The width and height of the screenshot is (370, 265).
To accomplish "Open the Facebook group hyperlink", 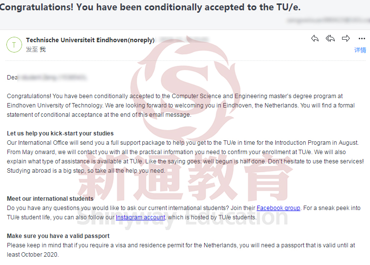I will pyautogui.click(x=278, y=208).
